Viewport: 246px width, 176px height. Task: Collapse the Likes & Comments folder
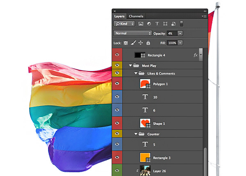tap(136, 73)
